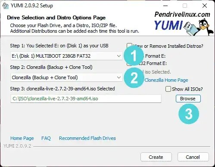
Task: Click the Create button
Action: [x=156, y=157]
